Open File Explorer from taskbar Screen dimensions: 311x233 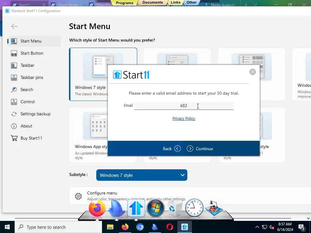click(110, 227)
